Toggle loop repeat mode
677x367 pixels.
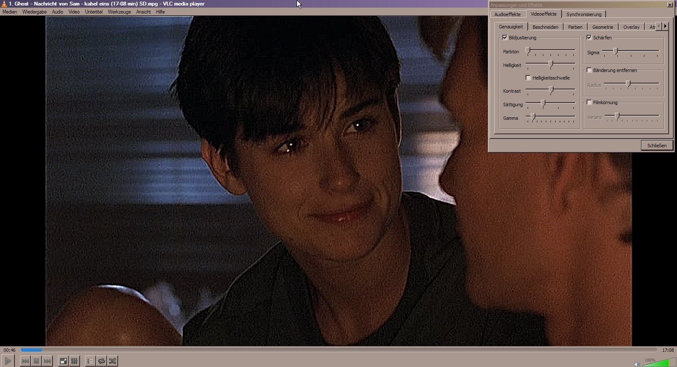101,361
